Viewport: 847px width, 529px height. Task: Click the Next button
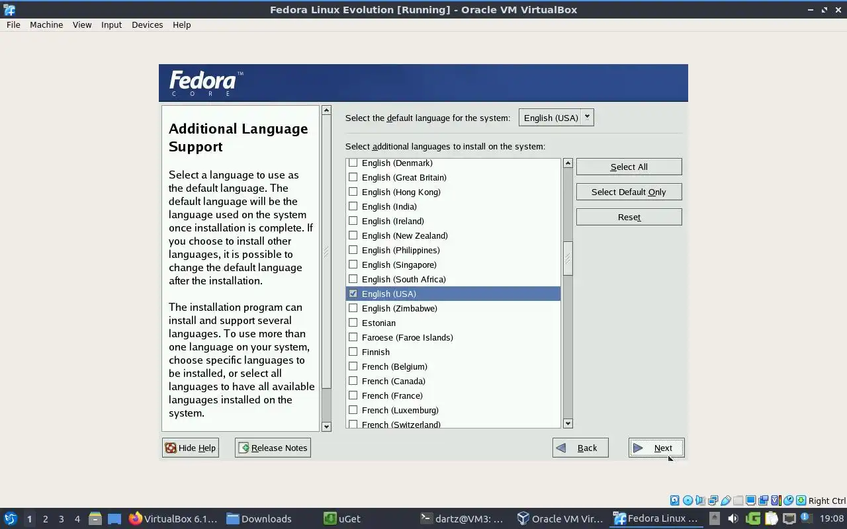(656, 448)
